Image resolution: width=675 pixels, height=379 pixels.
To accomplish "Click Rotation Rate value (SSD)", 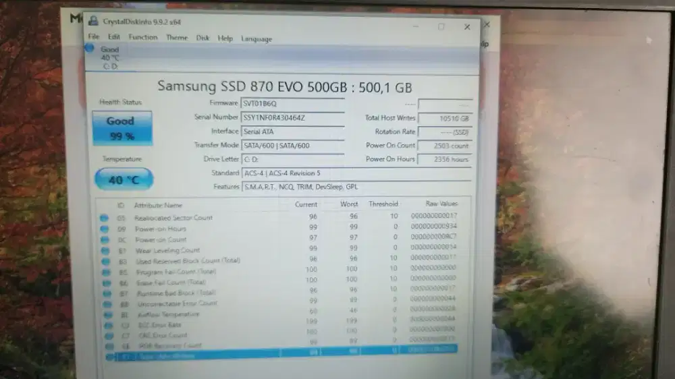I will (x=445, y=132).
